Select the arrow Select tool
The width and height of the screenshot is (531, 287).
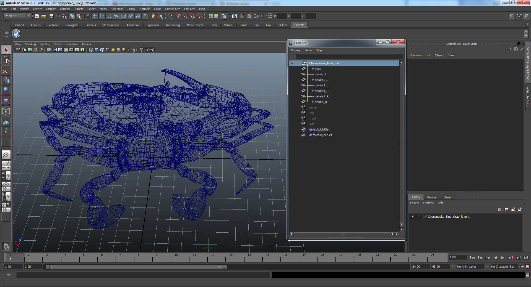(6, 50)
